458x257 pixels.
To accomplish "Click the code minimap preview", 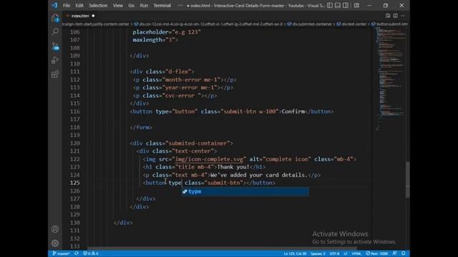I will (390, 79).
